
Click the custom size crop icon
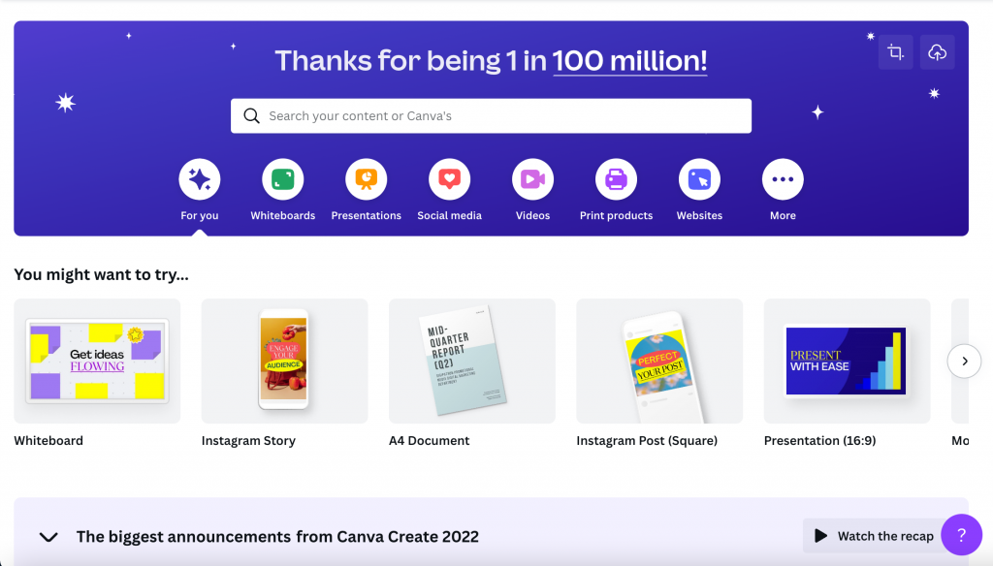[x=895, y=52]
